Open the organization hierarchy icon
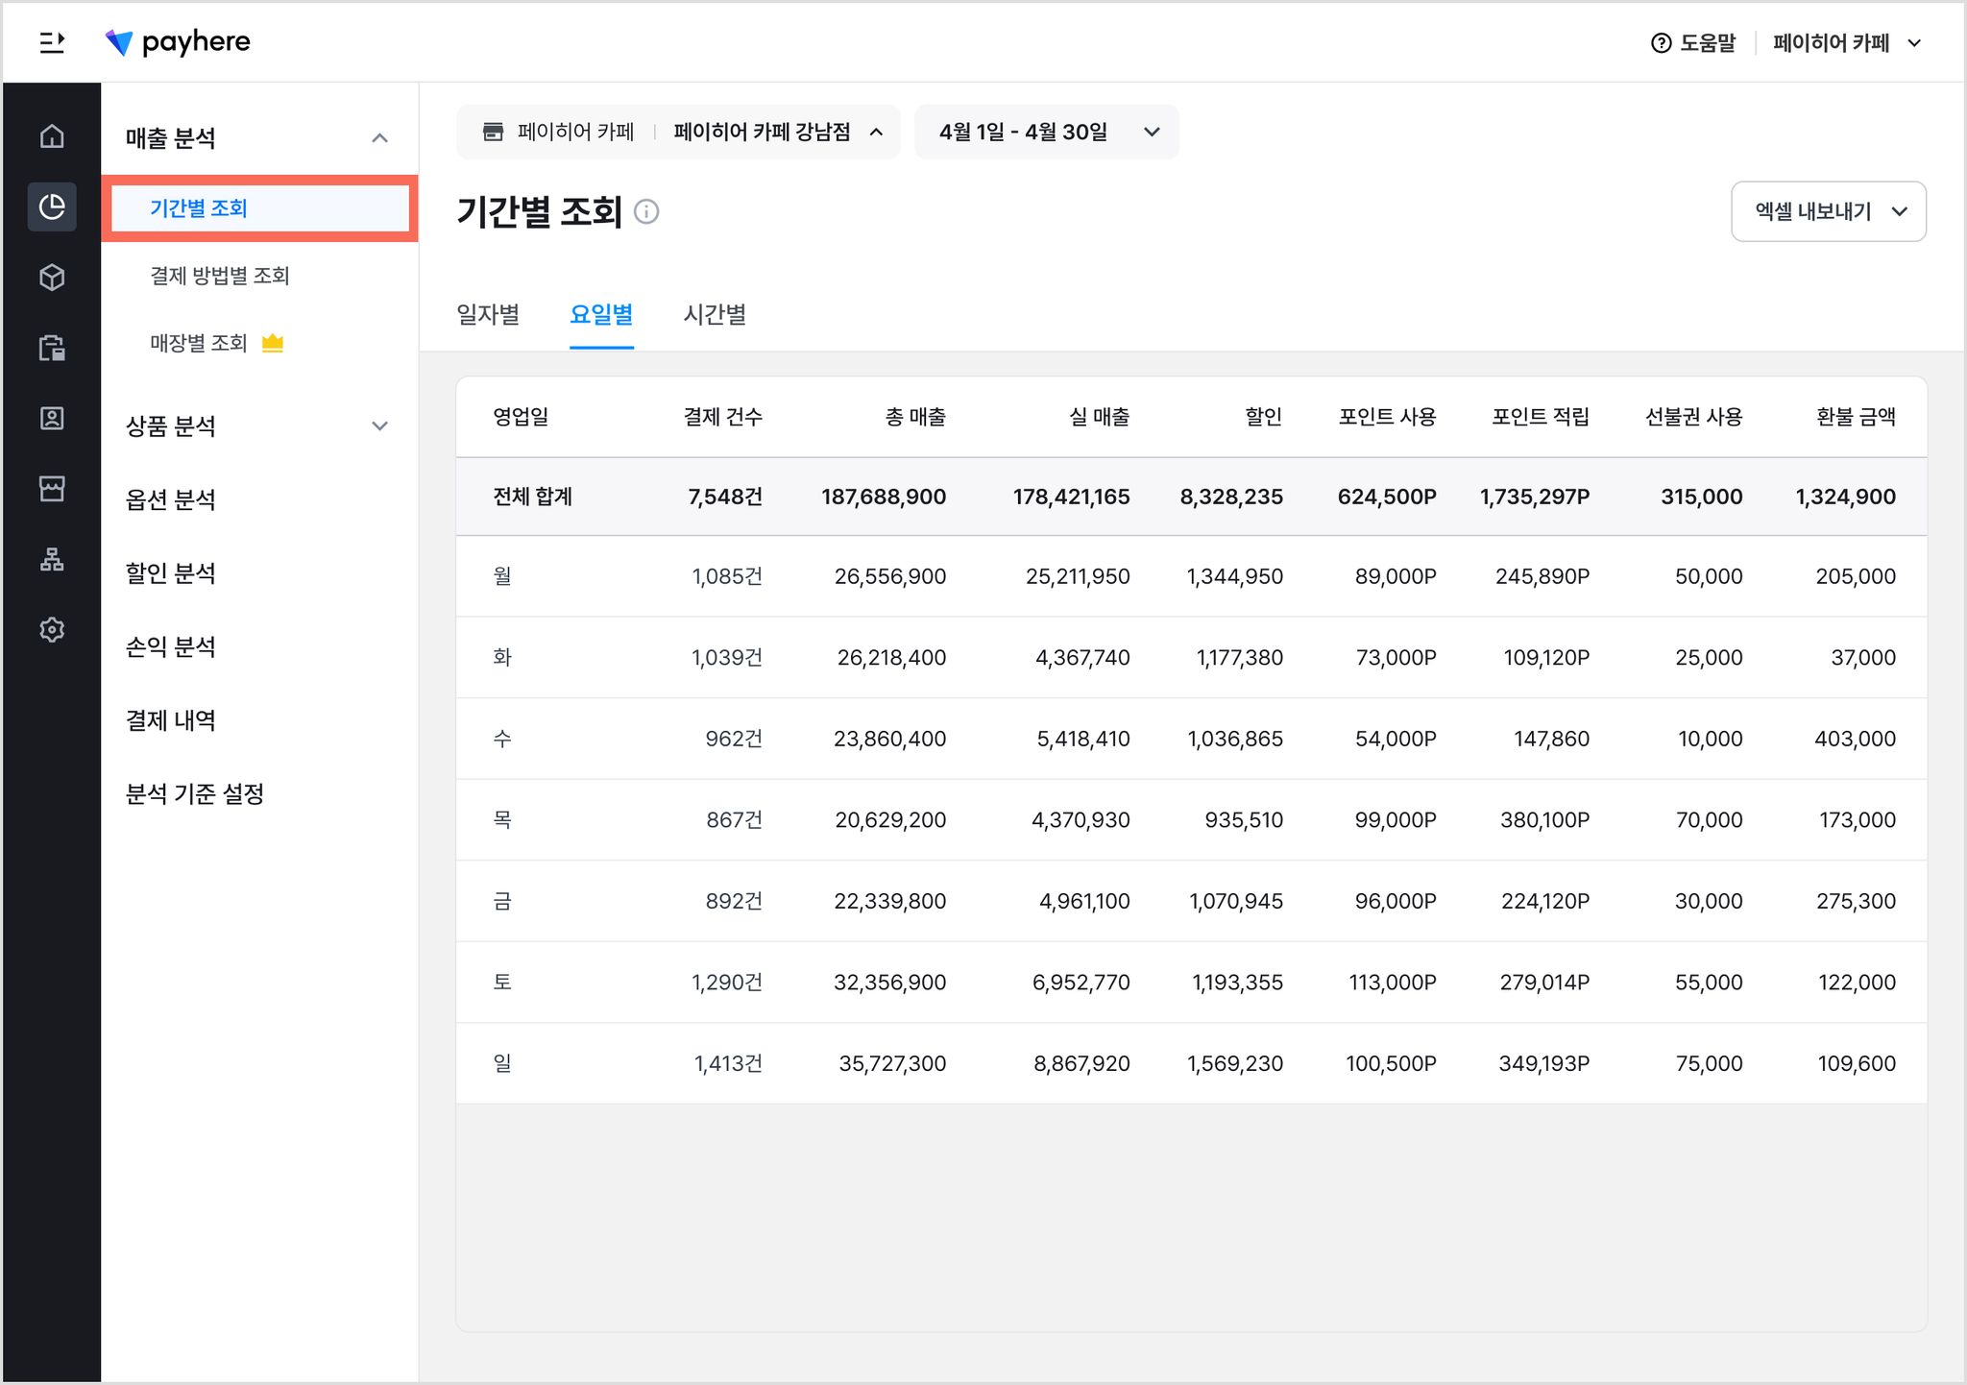Viewport: 1967px width, 1385px height. [52, 559]
